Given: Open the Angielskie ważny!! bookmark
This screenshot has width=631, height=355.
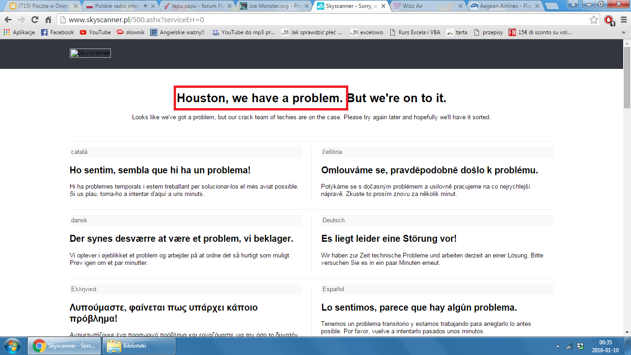Looking at the screenshot, I should pyautogui.click(x=177, y=32).
